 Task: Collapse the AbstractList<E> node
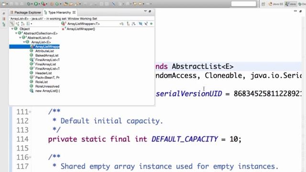(20, 38)
